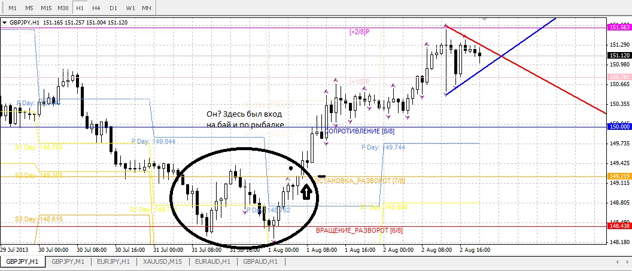This screenshot has height=271, width=632.
Task: Click the gray chart shift triangle marker
Action: [485, 19]
